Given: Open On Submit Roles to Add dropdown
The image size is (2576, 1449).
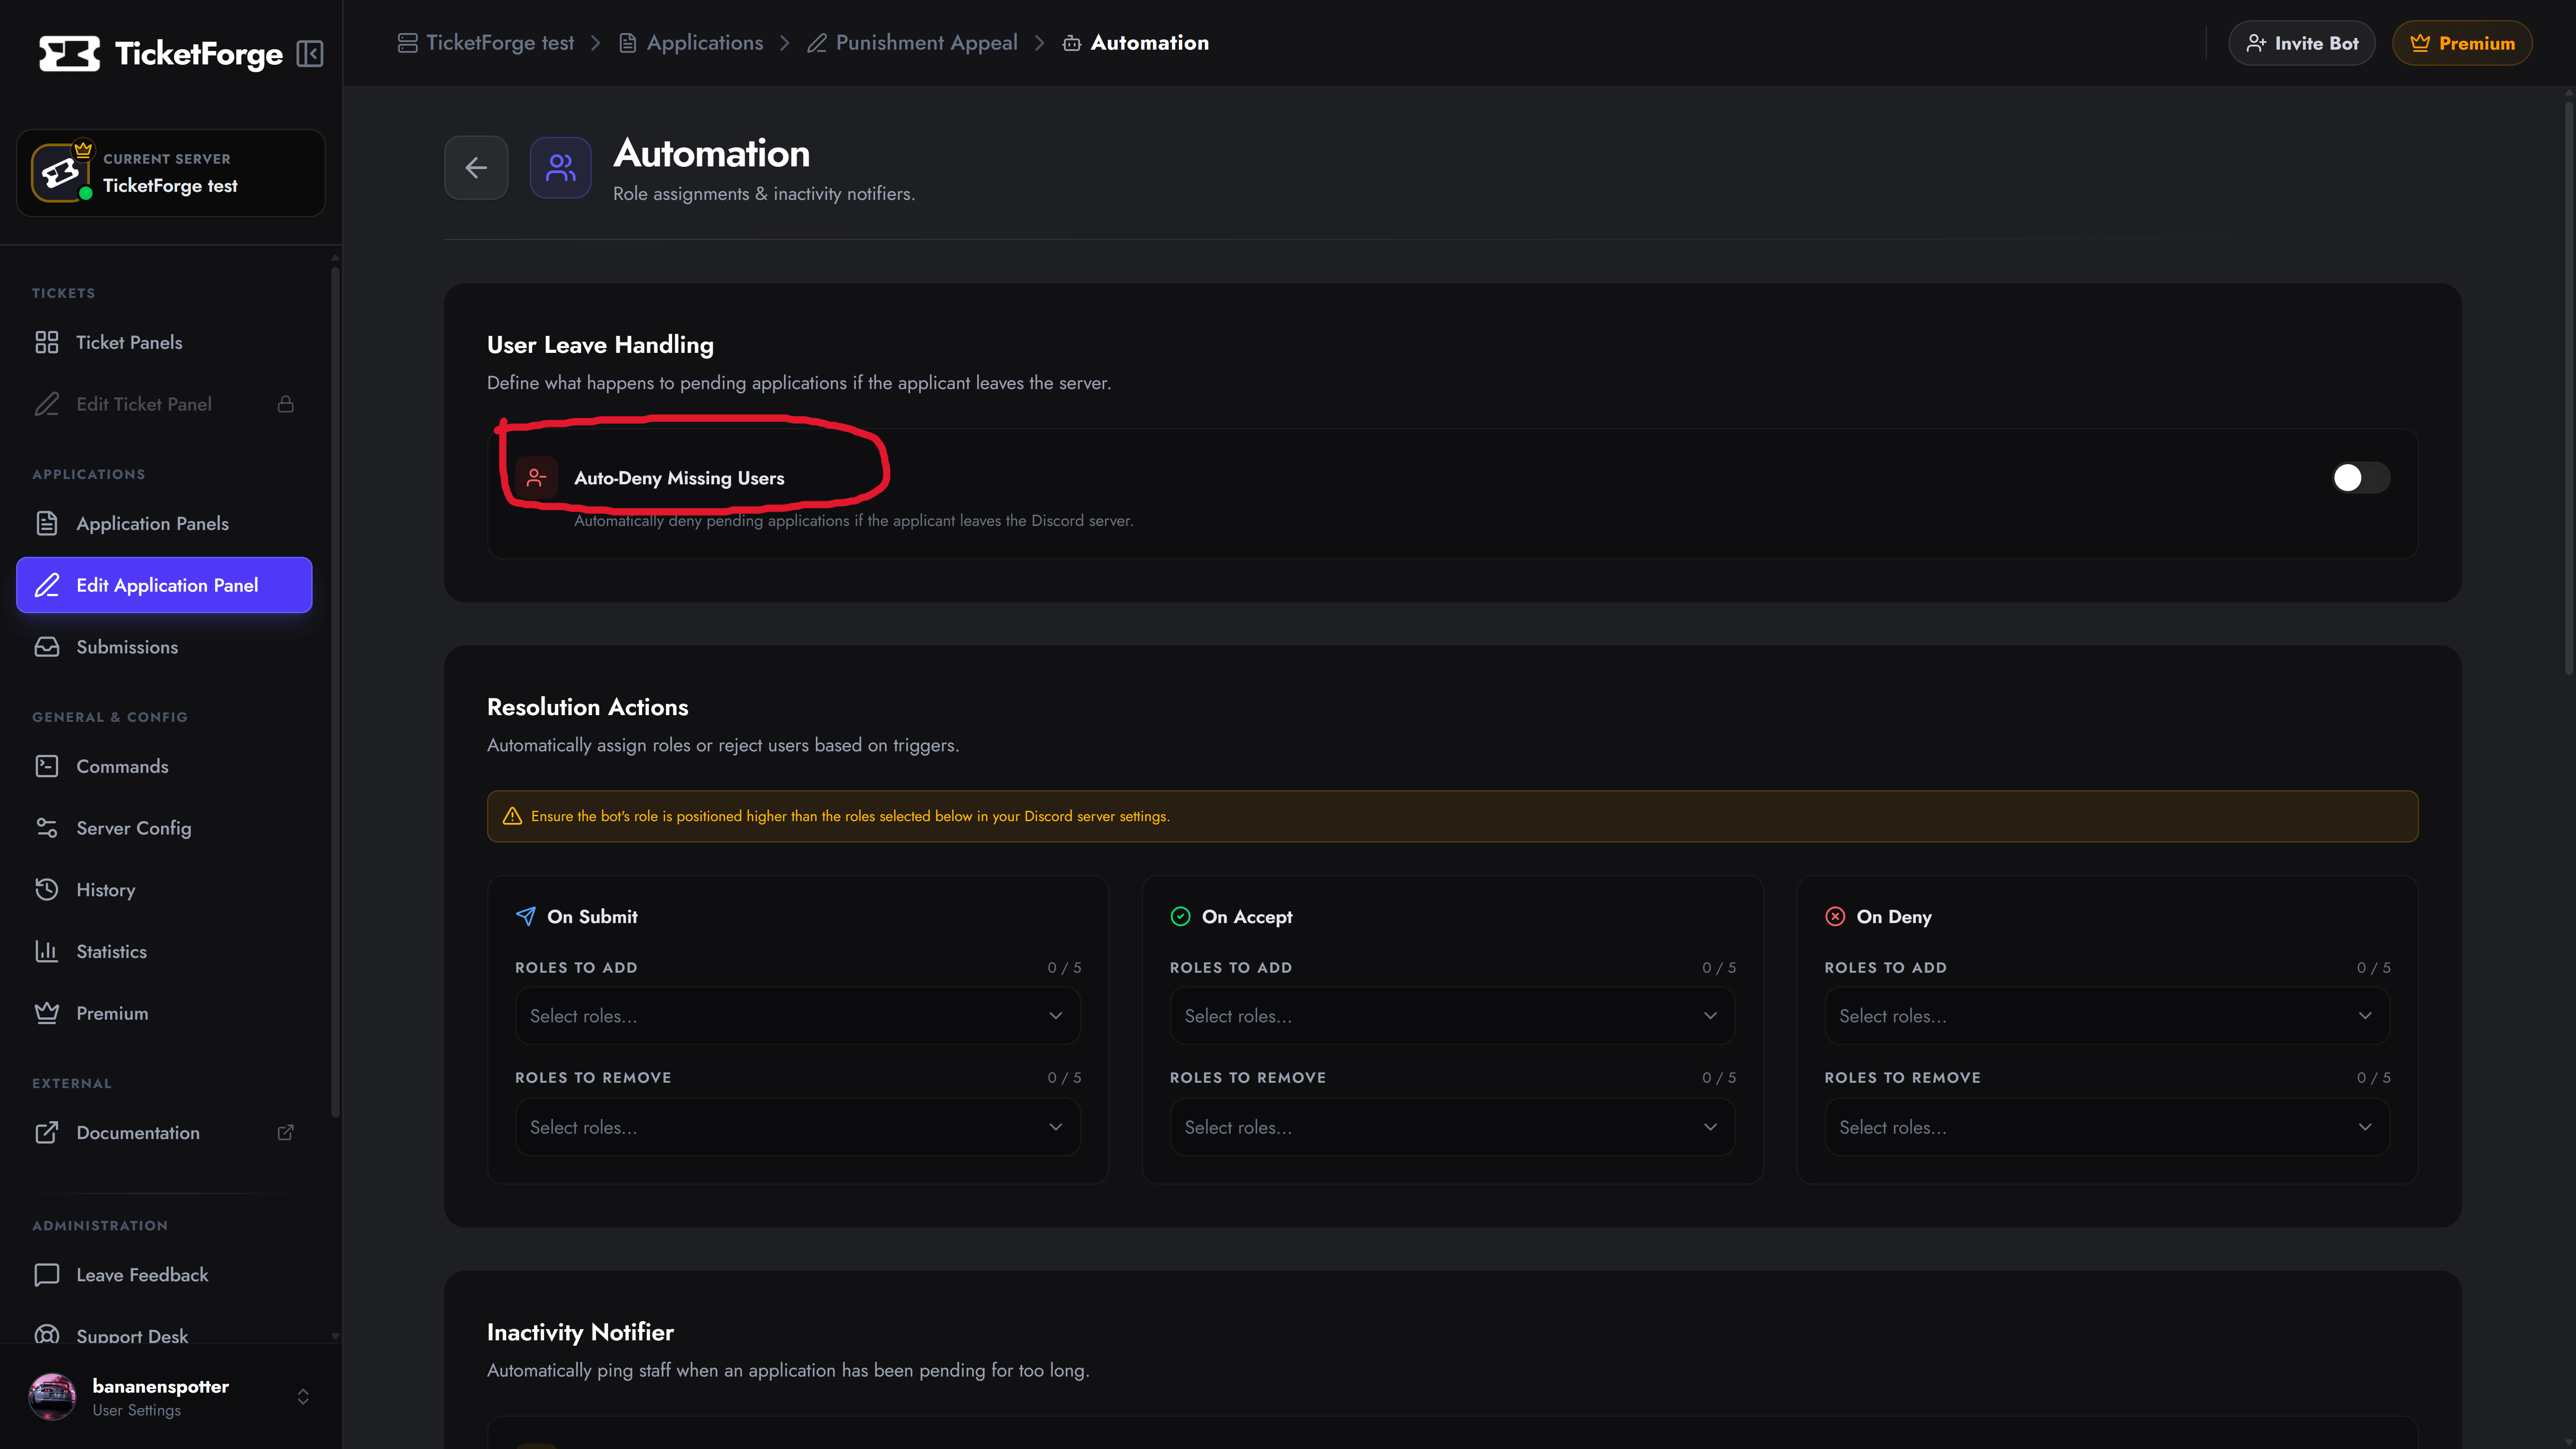Looking at the screenshot, I should point(797,1016).
